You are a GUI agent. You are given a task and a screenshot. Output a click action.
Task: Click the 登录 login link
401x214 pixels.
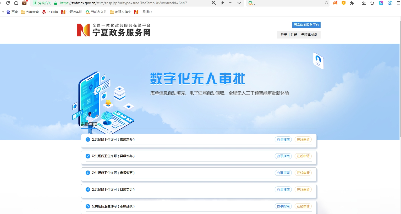tap(284, 35)
